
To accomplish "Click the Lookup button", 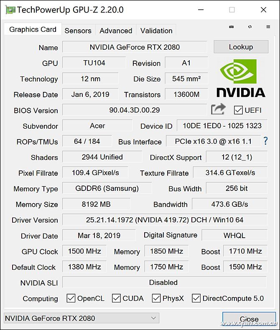I will (241, 47).
